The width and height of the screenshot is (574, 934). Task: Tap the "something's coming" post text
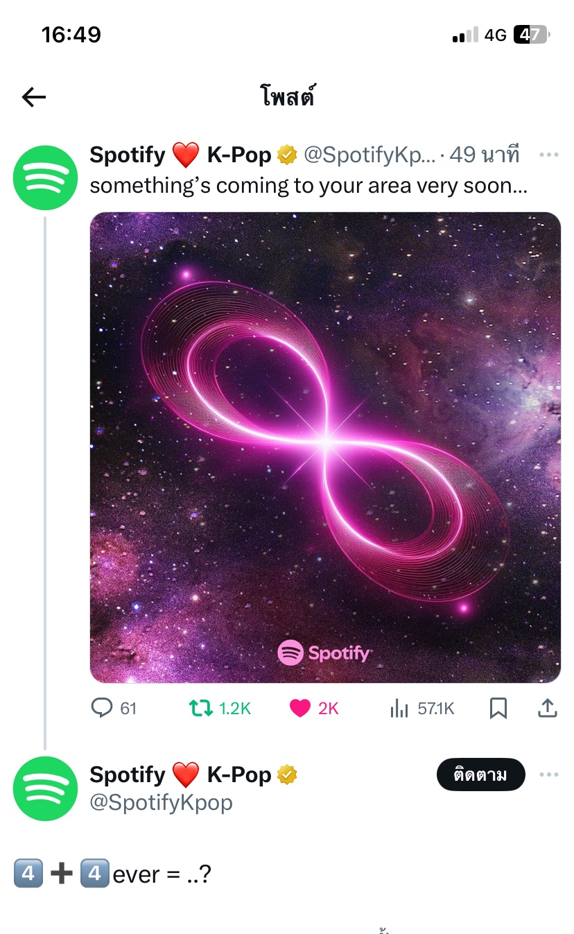[308, 186]
